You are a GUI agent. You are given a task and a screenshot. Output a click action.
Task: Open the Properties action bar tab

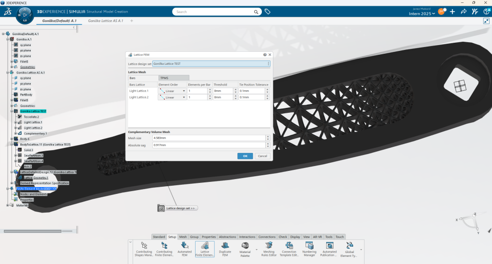point(209,237)
